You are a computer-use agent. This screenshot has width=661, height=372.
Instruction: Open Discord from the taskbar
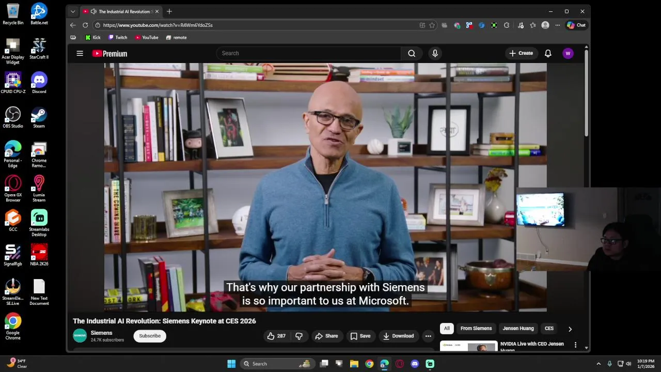[415, 364]
